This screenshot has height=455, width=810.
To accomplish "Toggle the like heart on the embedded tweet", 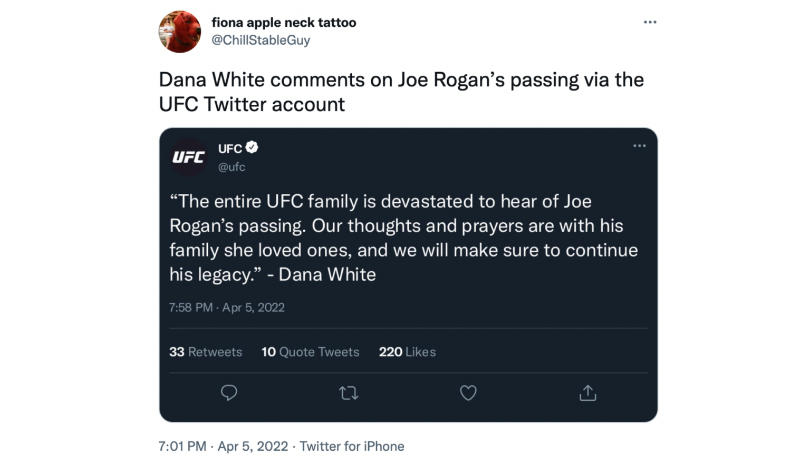I will [x=468, y=392].
